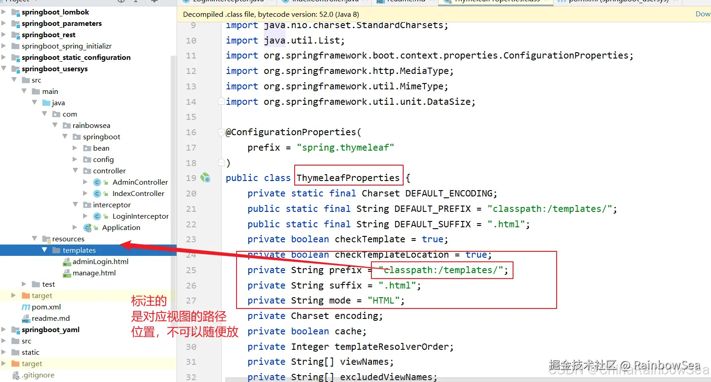Select the Application class in the tree

pyautogui.click(x=121, y=228)
